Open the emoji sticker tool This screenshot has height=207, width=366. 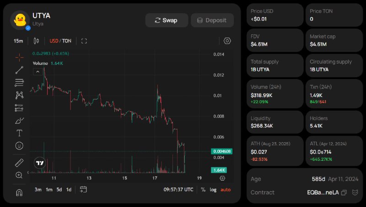pos(19,146)
